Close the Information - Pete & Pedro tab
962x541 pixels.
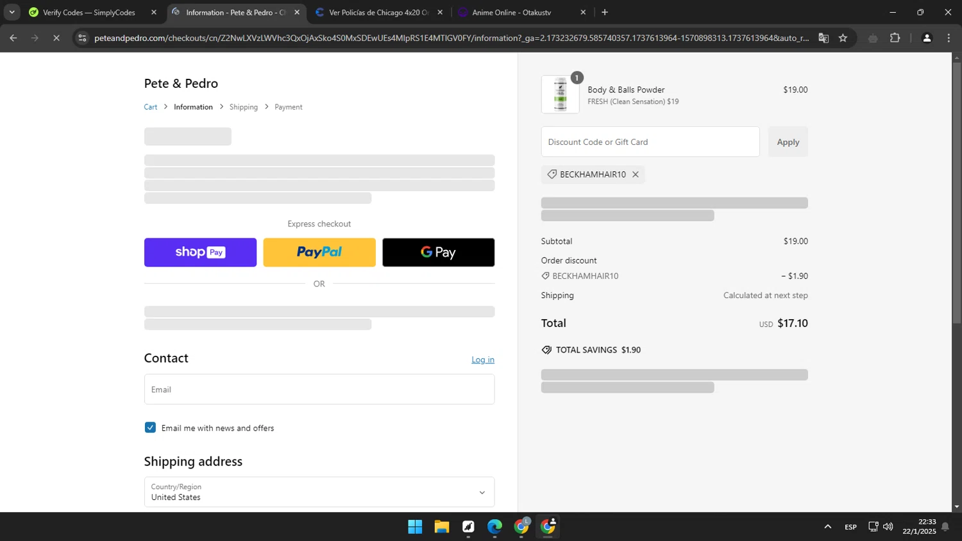(297, 12)
